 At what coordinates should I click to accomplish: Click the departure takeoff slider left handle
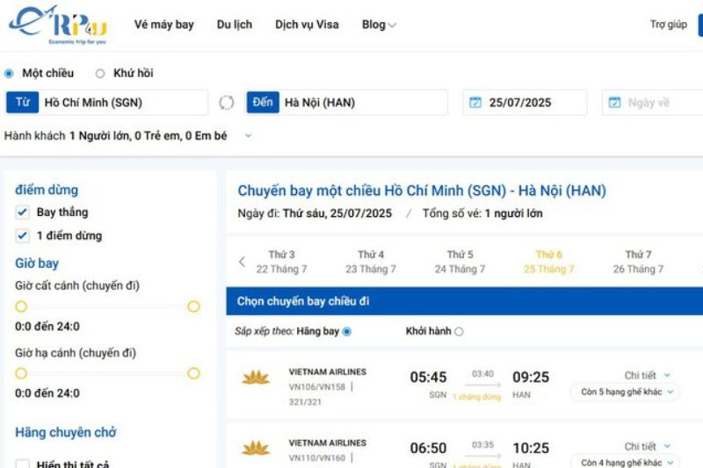(21, 306)
